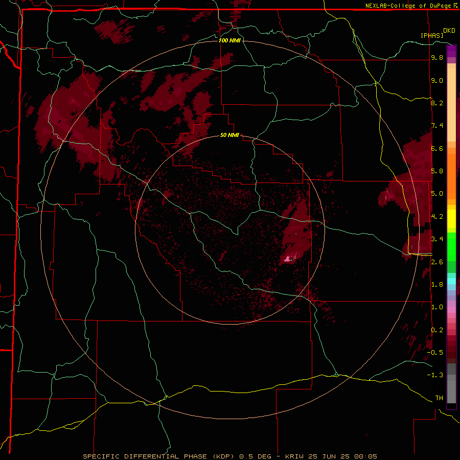Viewport: 460px width, 460px height.
Task: Click the 9.0 value on the color scale
Action: [437, 80]
